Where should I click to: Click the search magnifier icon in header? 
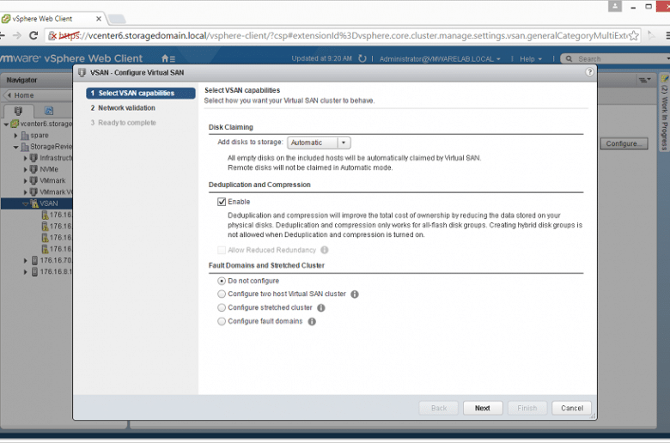[x=569, y=59]
